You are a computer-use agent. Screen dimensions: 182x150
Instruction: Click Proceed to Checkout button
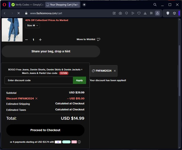(45, 130)
